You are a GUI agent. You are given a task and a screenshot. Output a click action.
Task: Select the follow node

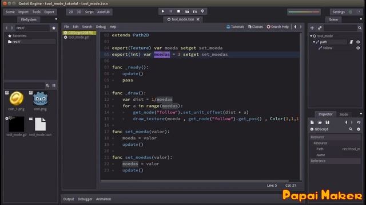click(x=328, y=48)
